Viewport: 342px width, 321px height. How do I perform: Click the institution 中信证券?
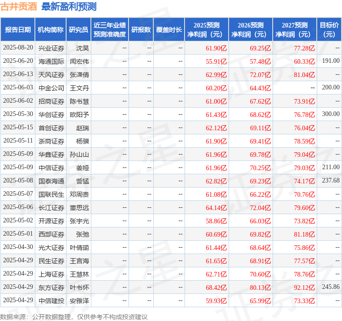click(51, 168)
